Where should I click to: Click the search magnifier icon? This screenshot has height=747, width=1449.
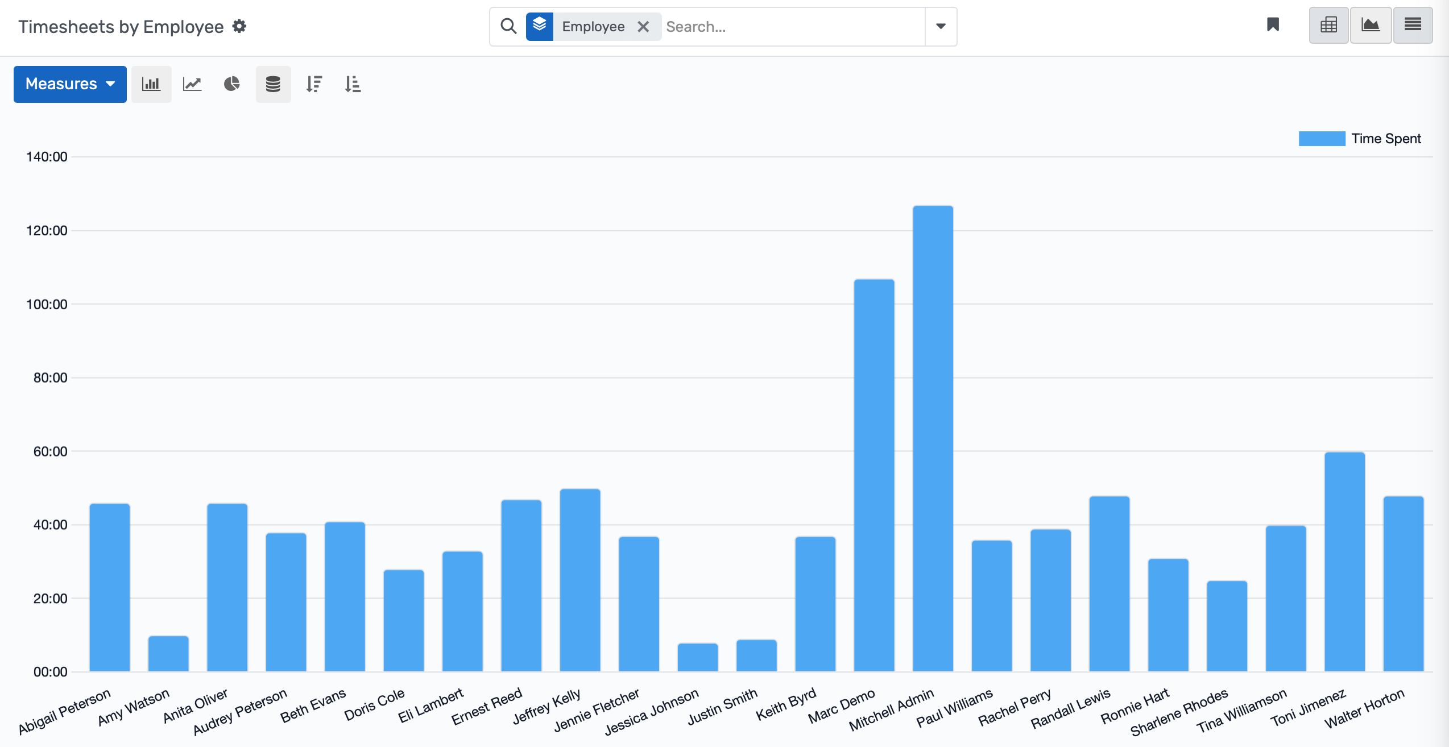pos(508,26)
